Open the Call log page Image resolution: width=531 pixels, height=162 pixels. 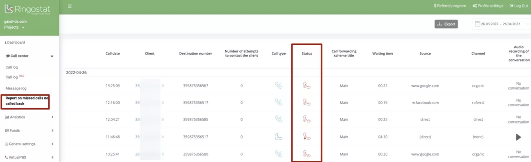(x=12, y=68)
